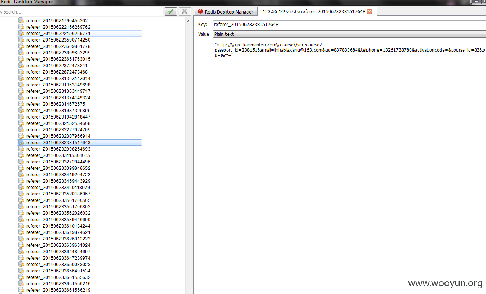Select key referer_201506233661555632
Viewport: 486px width, 294px height.
coord(58,277)
